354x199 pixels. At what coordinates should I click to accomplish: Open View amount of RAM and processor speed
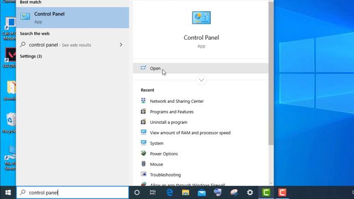coord(190,133)
